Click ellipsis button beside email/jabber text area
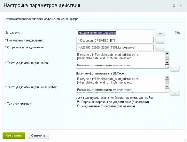The height and width of the screenshot is (142, 187). (x=175, y=92)
